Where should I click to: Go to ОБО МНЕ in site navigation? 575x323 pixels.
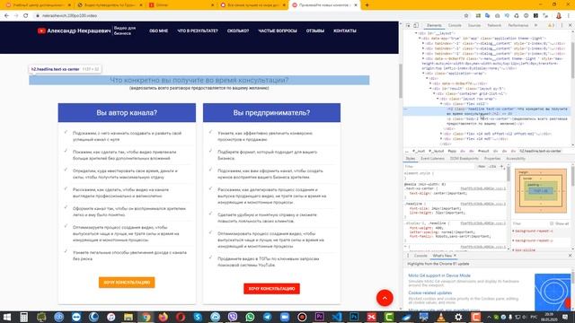158,31
